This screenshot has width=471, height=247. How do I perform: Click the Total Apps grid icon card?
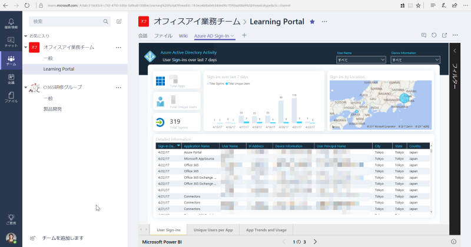[177, 81]
